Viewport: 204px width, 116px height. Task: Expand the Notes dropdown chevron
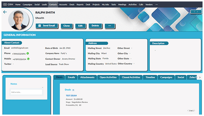click(x=43, y=87)
